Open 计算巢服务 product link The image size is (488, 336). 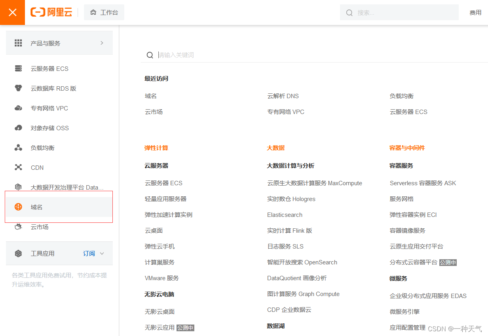tap(160, 262)
